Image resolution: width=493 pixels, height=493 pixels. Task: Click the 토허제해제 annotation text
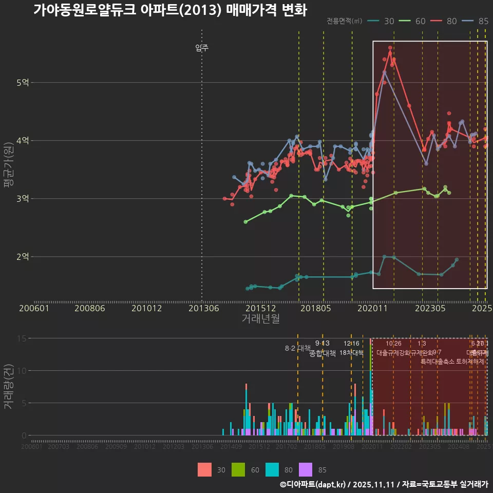(470, 362)
